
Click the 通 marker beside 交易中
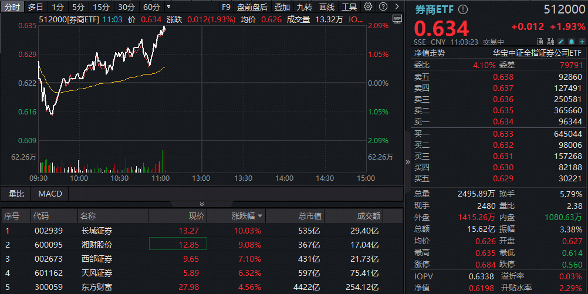(x=540, y=42)
